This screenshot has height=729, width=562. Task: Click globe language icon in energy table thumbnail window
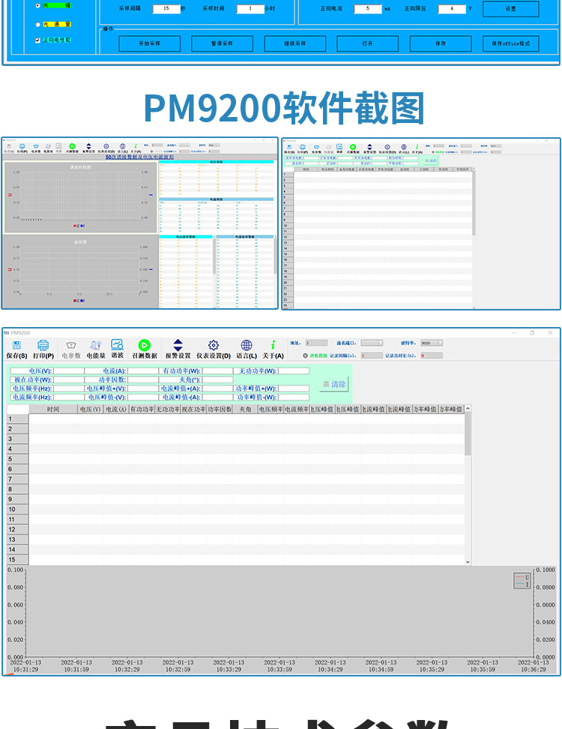pyautogui.click(x=404, y=148)
